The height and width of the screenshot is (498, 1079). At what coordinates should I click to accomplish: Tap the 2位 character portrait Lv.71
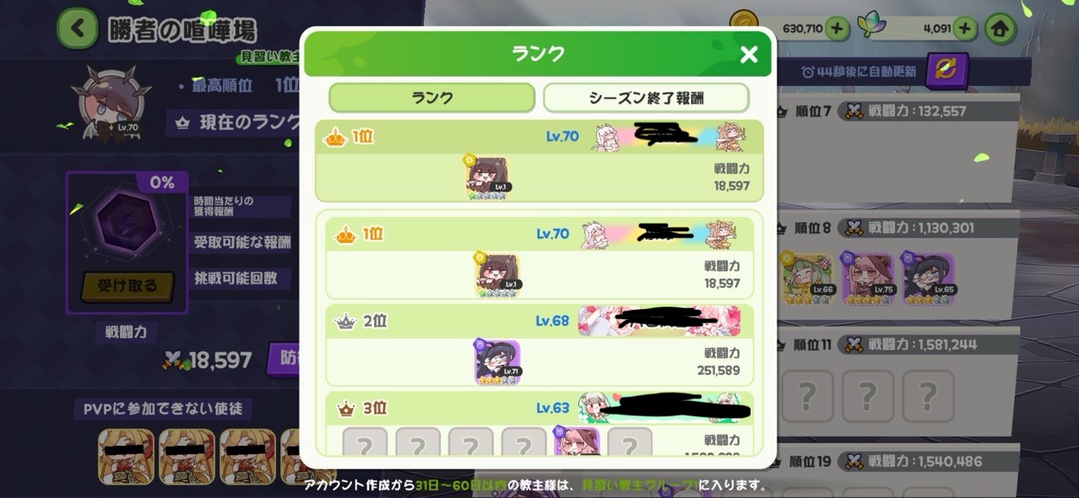(497, 362)
